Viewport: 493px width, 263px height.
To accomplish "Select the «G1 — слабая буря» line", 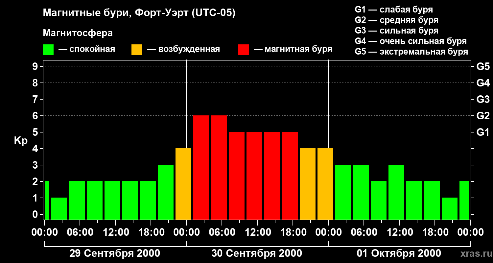I will tap(394, 10).
